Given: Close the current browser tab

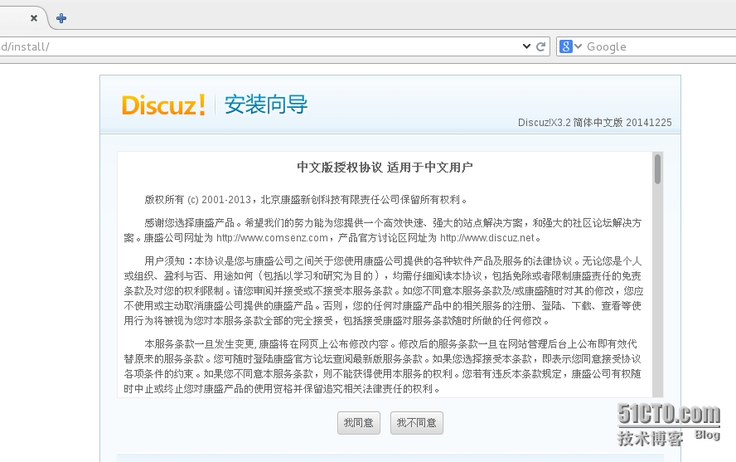Looking at the screenshot, I should coord(34,18).
